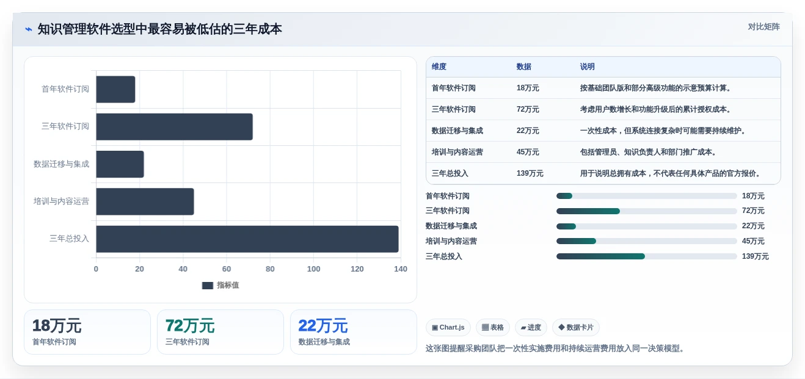The width and height of the screenshot is (805, 379).
Task: Click the 首年软件订阅 progress bar
Action: tap(646, 196)
